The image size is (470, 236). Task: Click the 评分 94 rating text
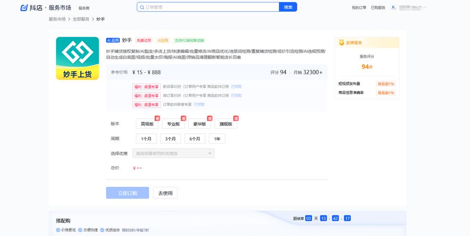(278, 72)
